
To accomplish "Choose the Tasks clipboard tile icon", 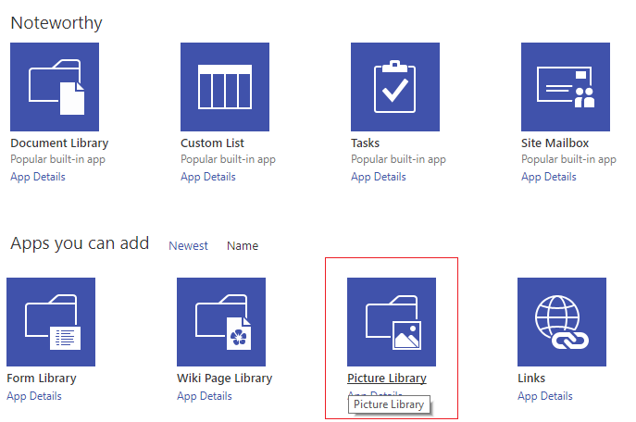I will 395,87.
